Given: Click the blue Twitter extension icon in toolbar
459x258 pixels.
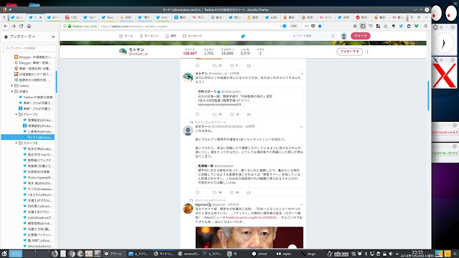Looking at the screenshot, I should tap(401, 26).
